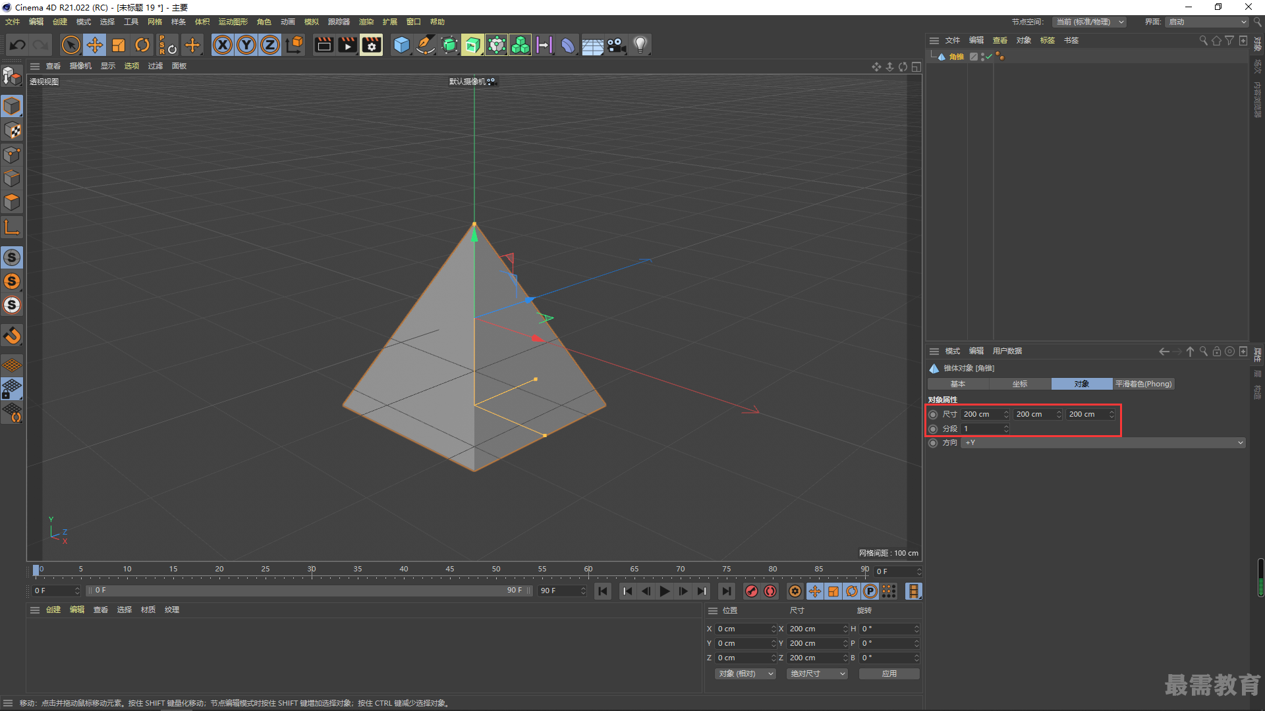
Task: Open the viewport 摄像机 menu
Action: click(81, 66)
